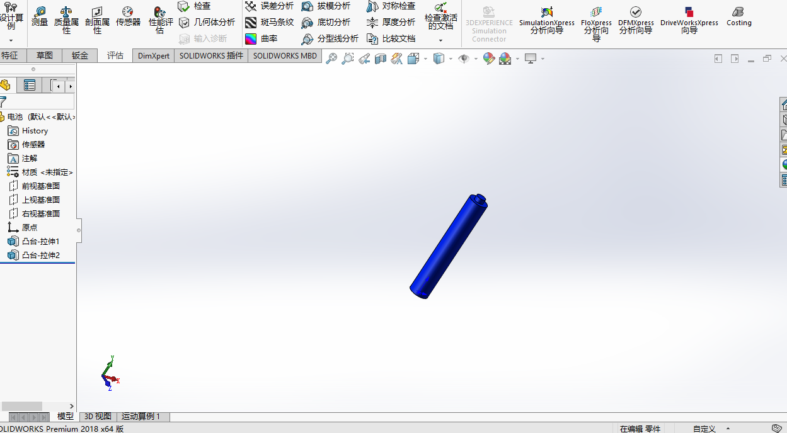The image size is (787, 433).
Task: Open View Orientation dropdown arrow
Action: point(425,59)
